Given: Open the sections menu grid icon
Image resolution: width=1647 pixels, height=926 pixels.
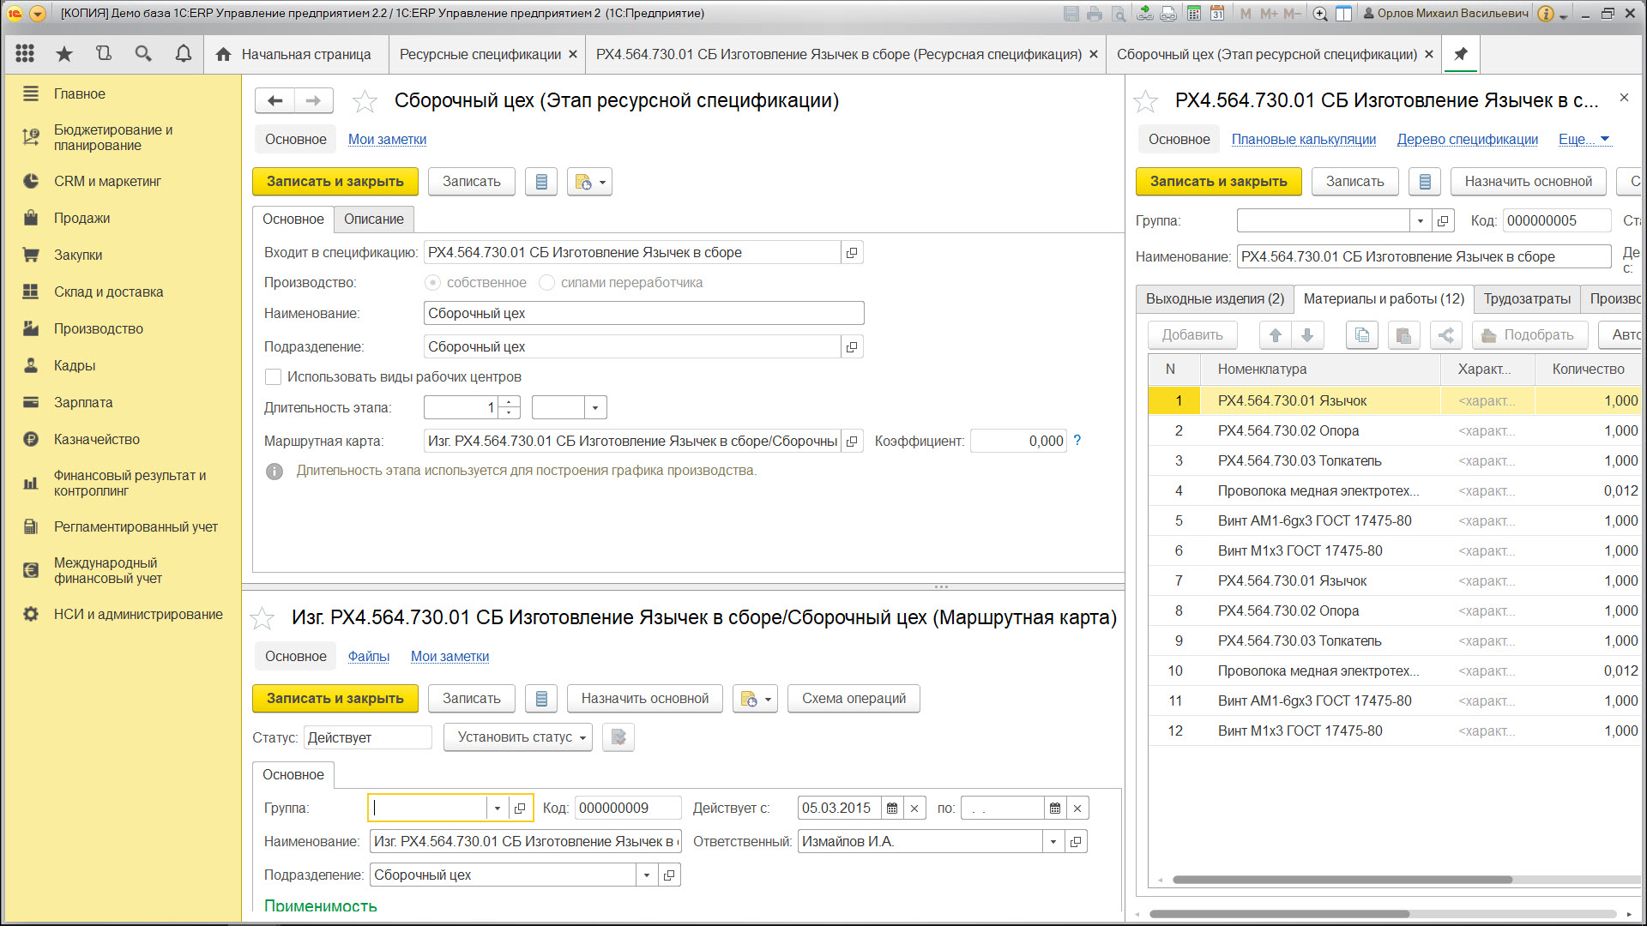Looking at the screenshot, I should point(25,54).
